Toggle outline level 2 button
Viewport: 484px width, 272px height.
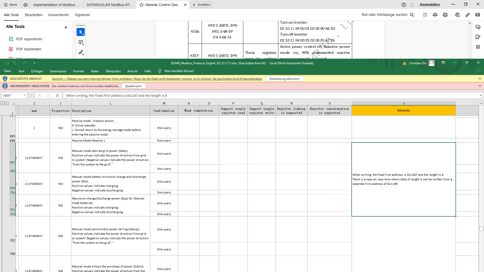7,103
